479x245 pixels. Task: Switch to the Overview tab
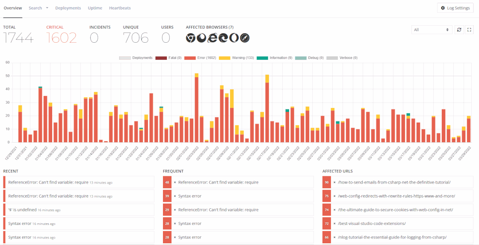12,8
